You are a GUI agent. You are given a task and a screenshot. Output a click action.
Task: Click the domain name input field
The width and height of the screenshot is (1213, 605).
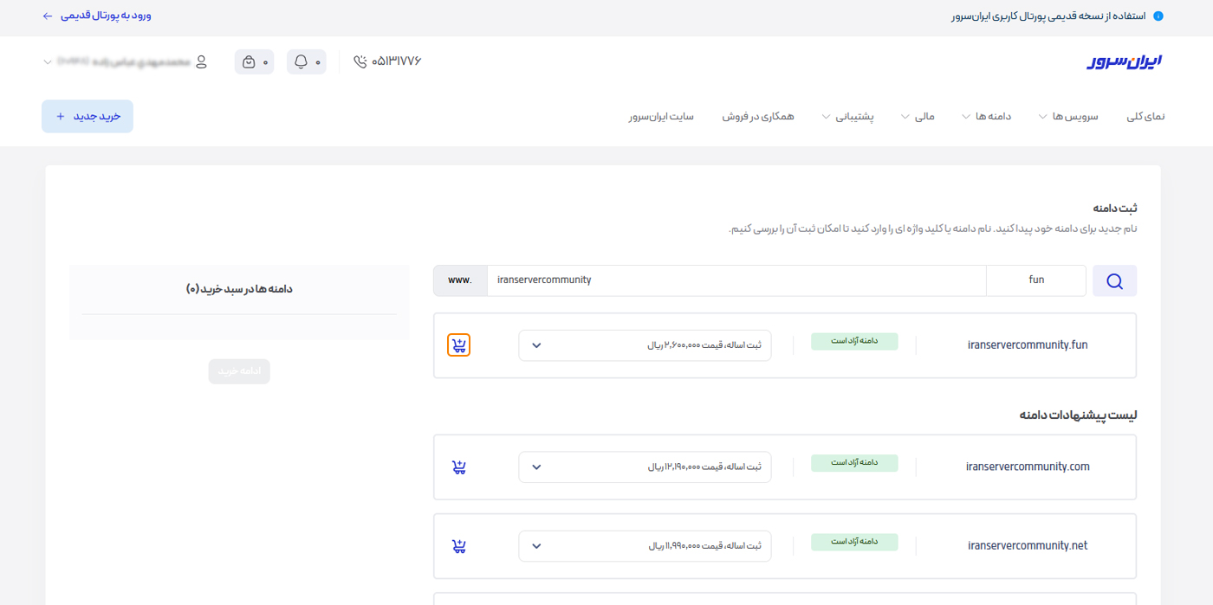click(736, 280)
